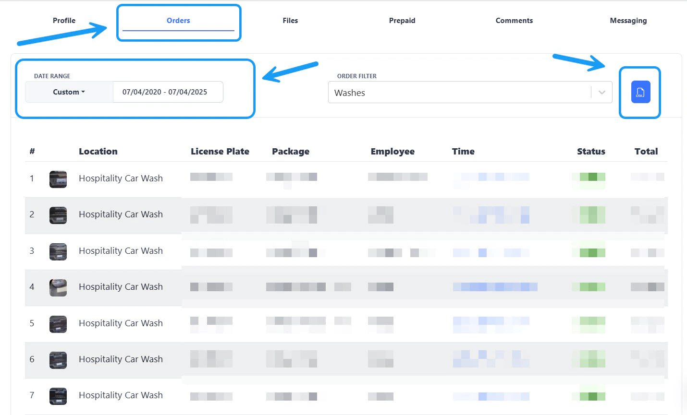Open the vehicle thumbnail in row 7
Screen dimensions: 687x415
(58, 396)
